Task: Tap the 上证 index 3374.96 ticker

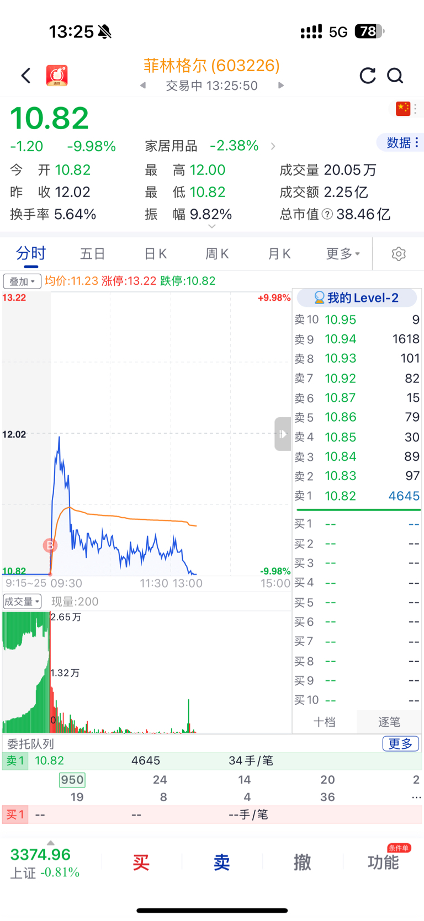Action: [45, 863]
